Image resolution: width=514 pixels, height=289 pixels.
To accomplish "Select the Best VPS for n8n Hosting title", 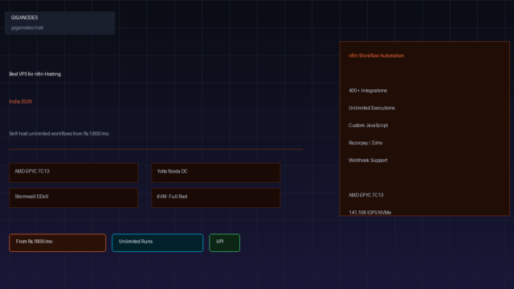I will tap(35, 74).
